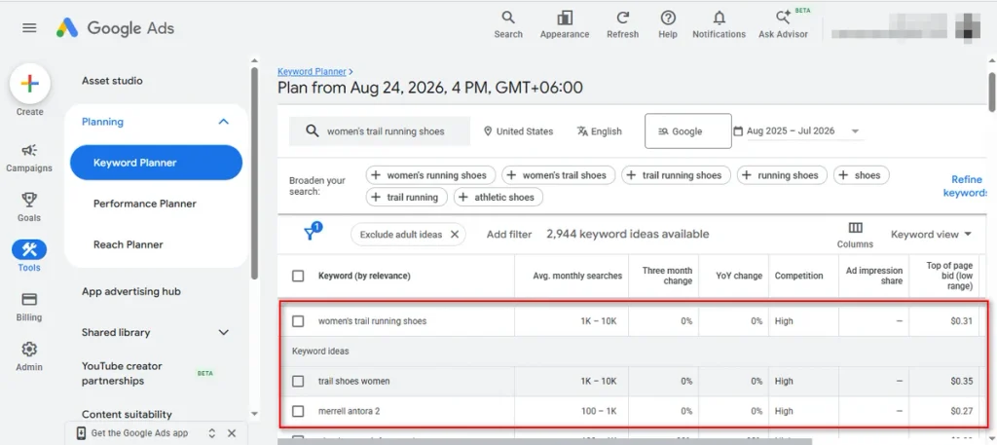
Task: Check the women's trail running shoes row
Action: [298, 321]
